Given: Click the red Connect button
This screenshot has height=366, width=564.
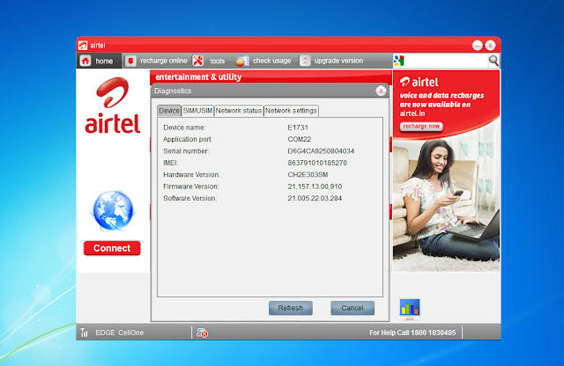Looking at the screenshot, I should click(112, 248).
